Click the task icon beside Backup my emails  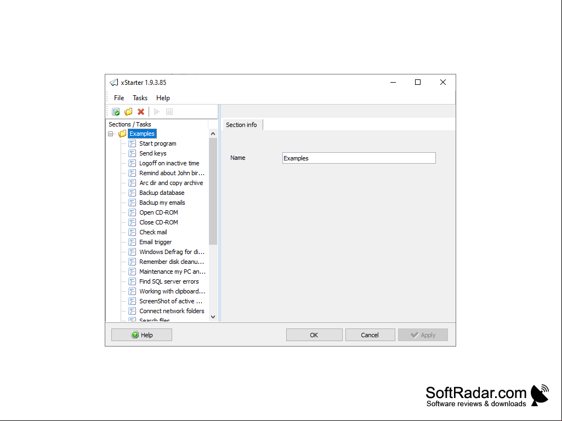[x=132, y=203]
